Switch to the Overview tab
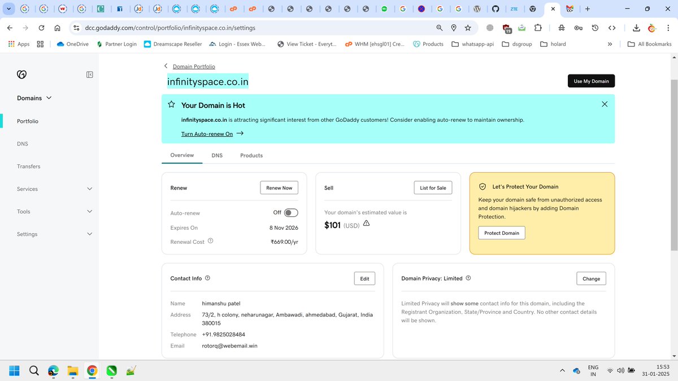 [x=182, y=155]
